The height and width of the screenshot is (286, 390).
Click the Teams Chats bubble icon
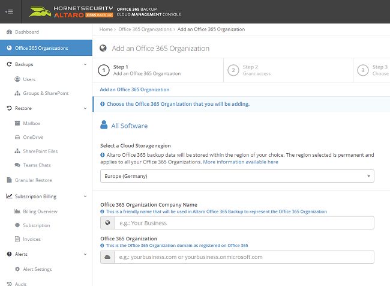tap(17, 165)
